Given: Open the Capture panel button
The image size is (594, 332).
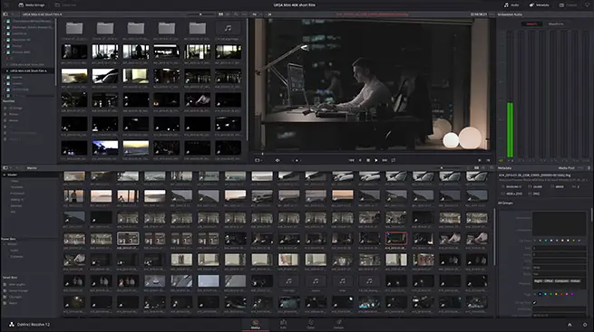Looking at the screenshot, I should tap(569, 5).
